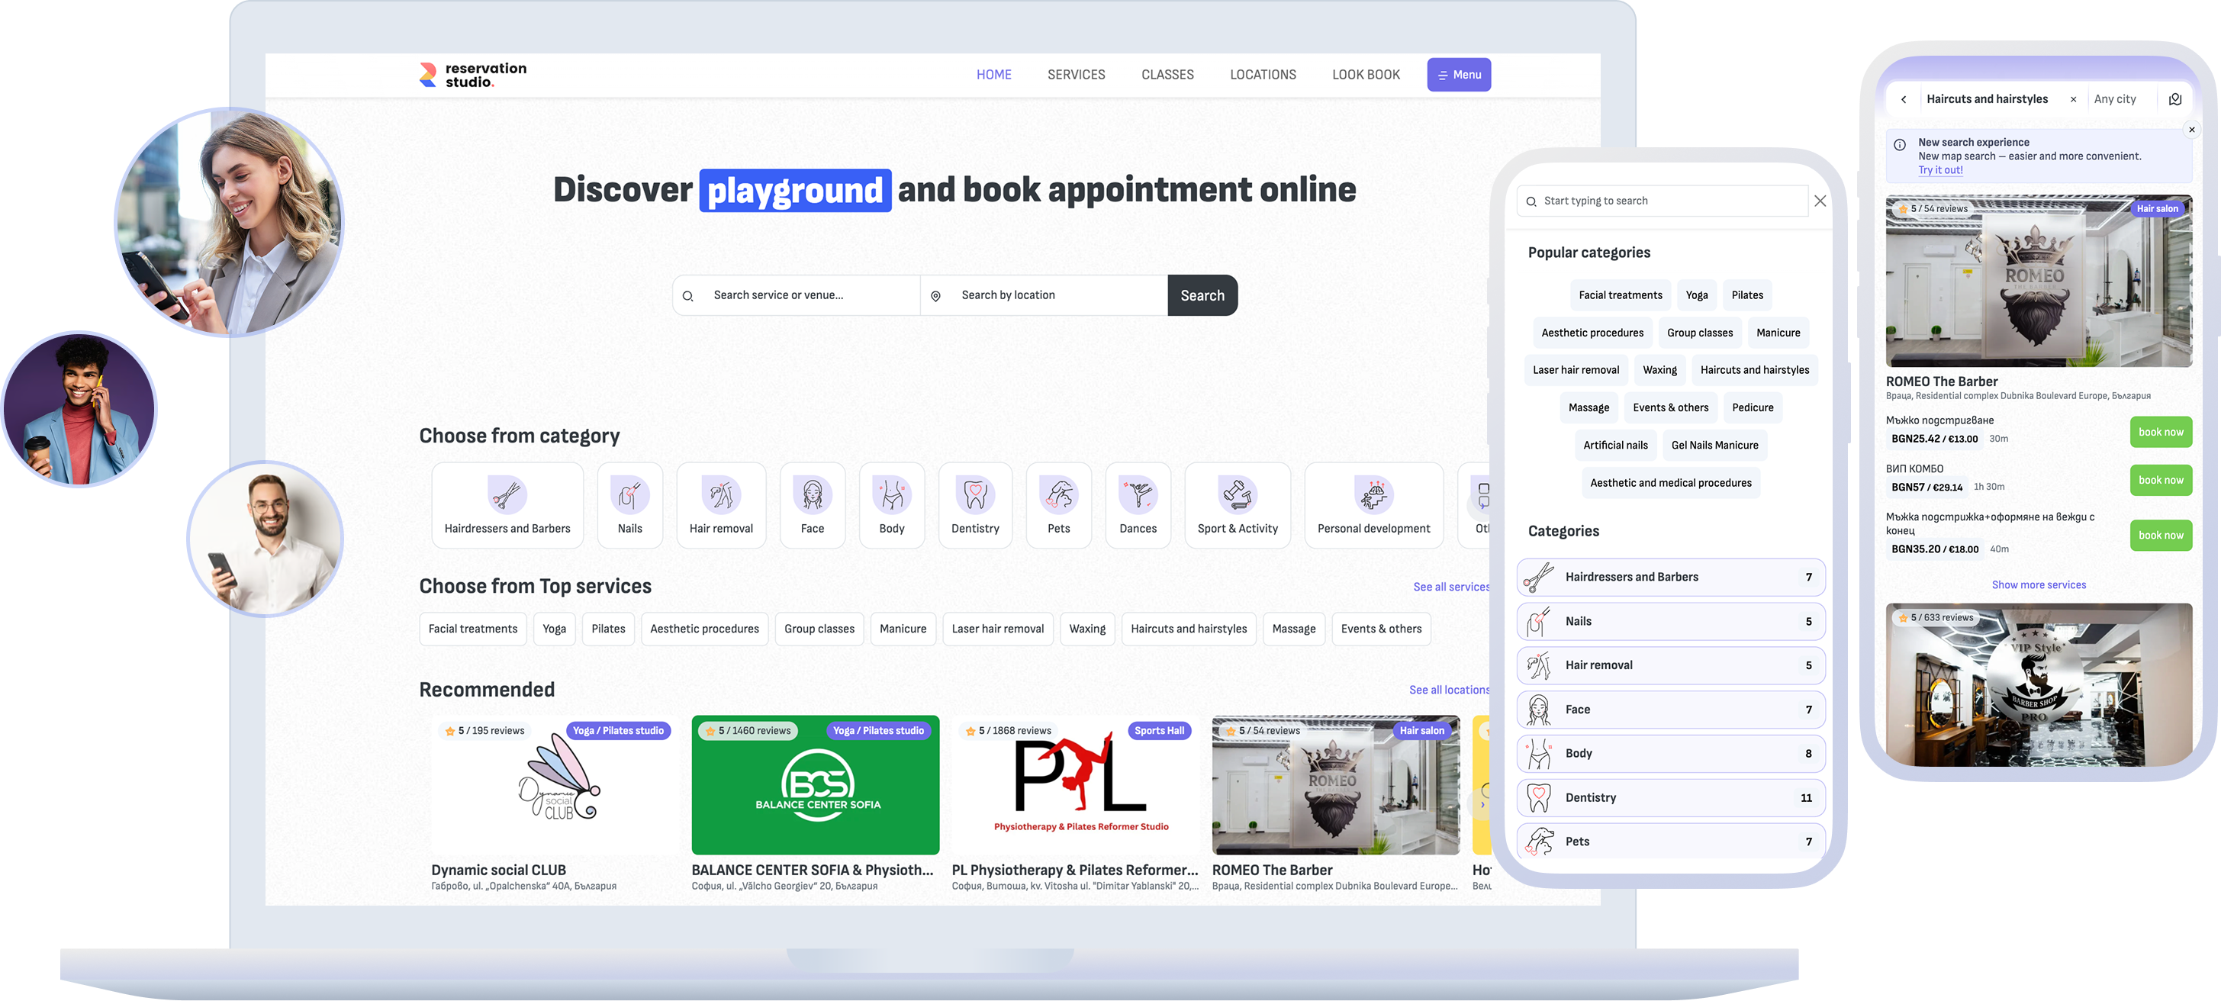Select the Events & others top service chip

pyautogui.click(x=1380, y=629)
